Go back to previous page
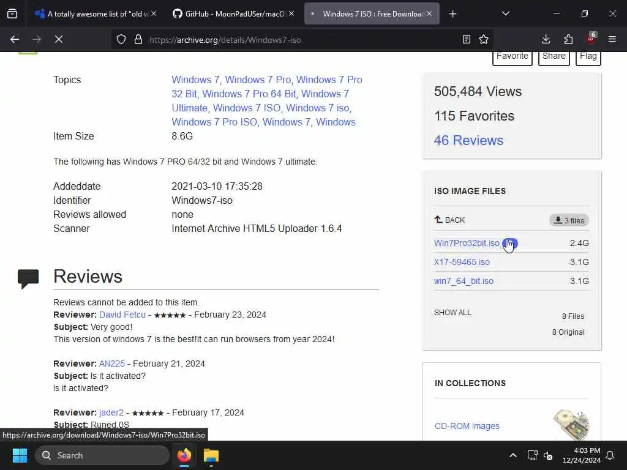The height and width of the screenshot is (470, 627). pos(15,39)
